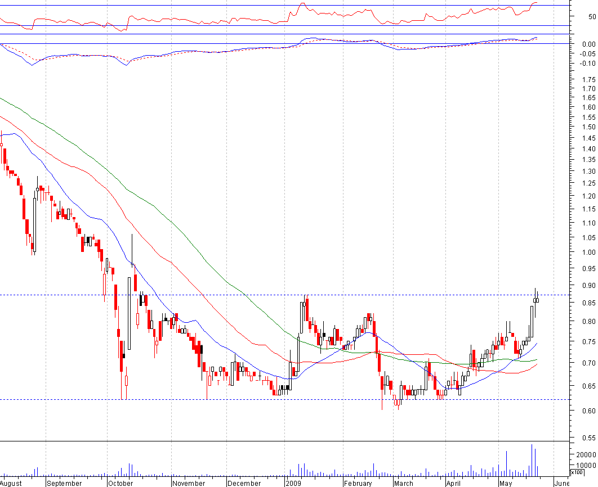
Task: Select the 50 level on the RSI scale
Action: point(592,17)
